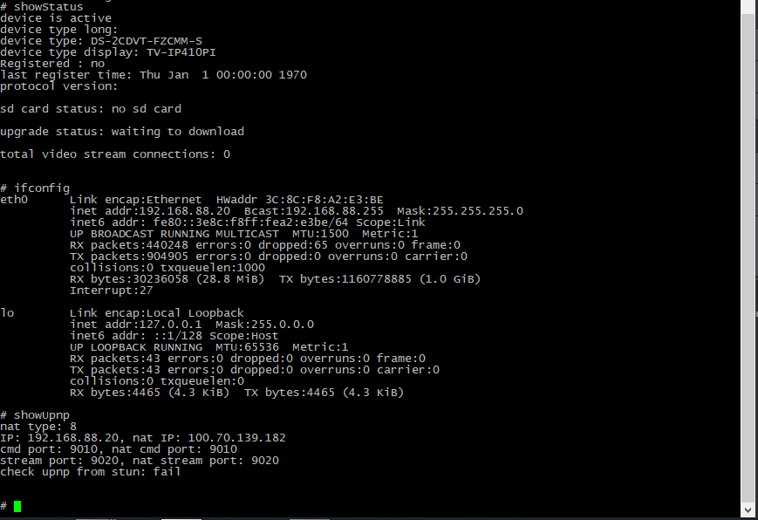758x520 pixels.
Task: Click the total video stream connections line
Action: tap(115, 154)
